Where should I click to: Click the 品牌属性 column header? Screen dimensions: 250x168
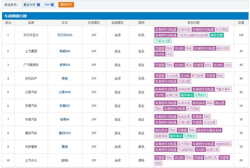point(118,23)
